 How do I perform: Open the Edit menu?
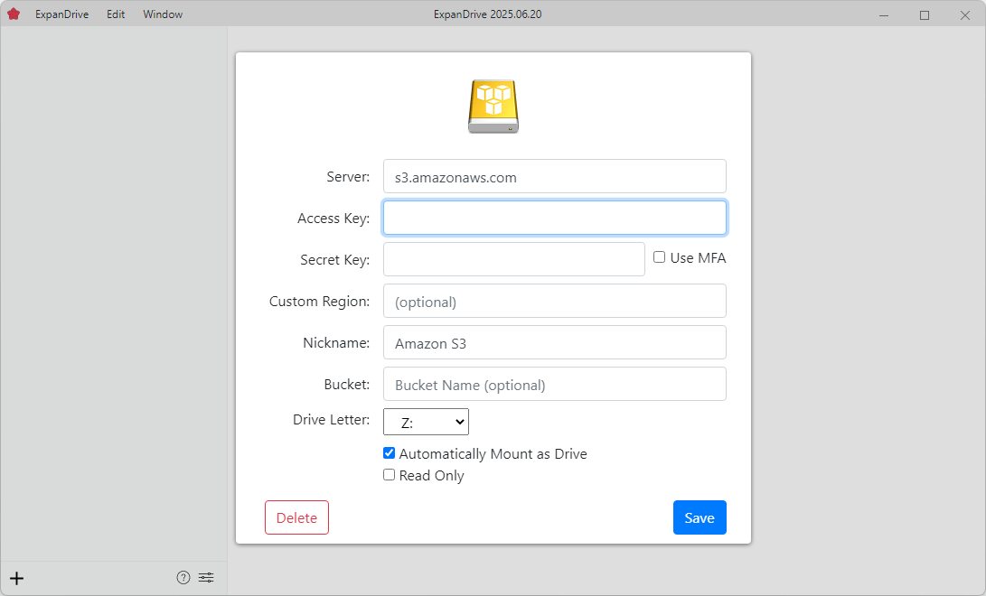click(116, 14)
